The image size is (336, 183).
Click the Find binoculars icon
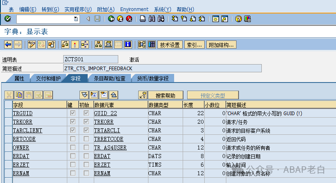[152, 19]
